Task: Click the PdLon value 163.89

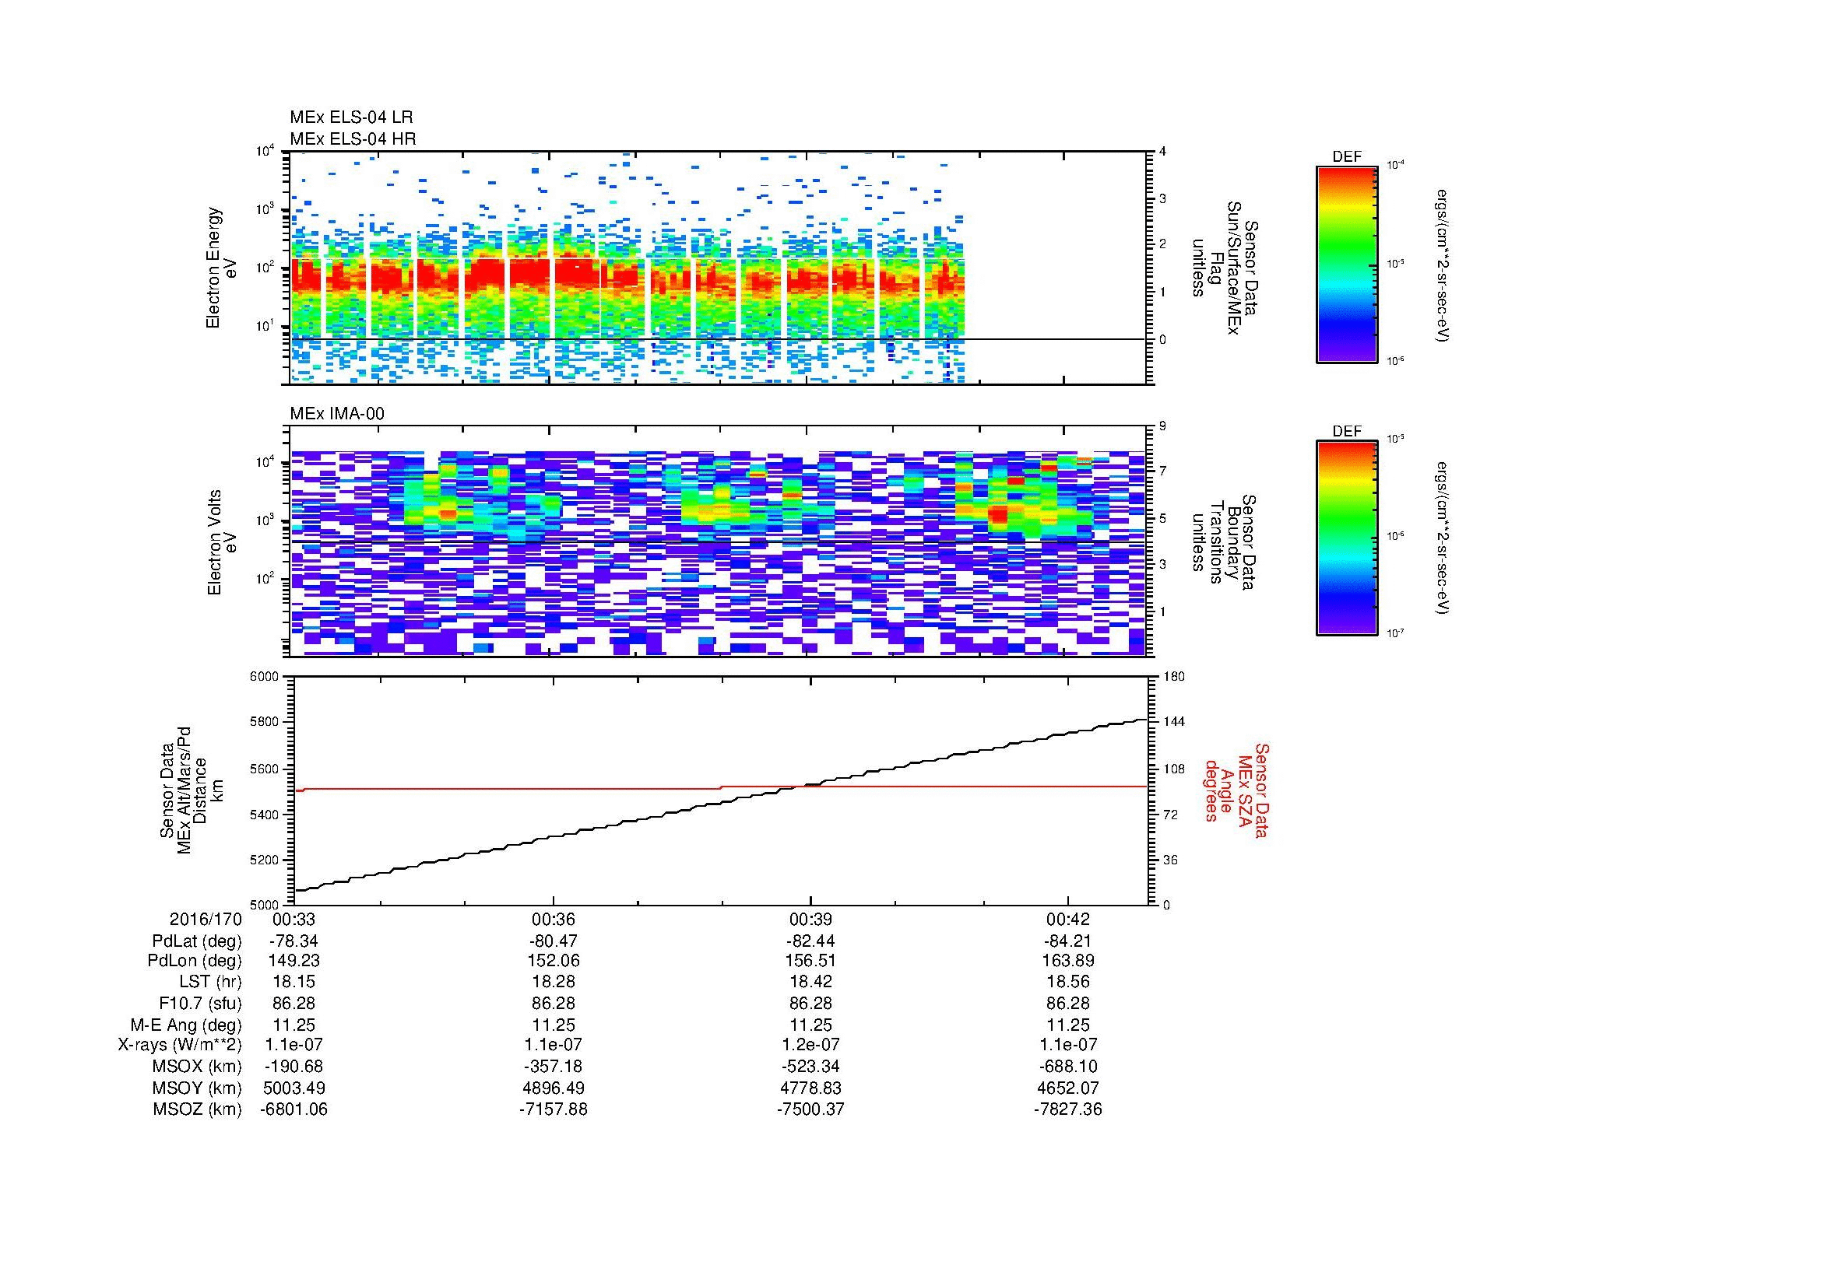Action: point(1068,961)
